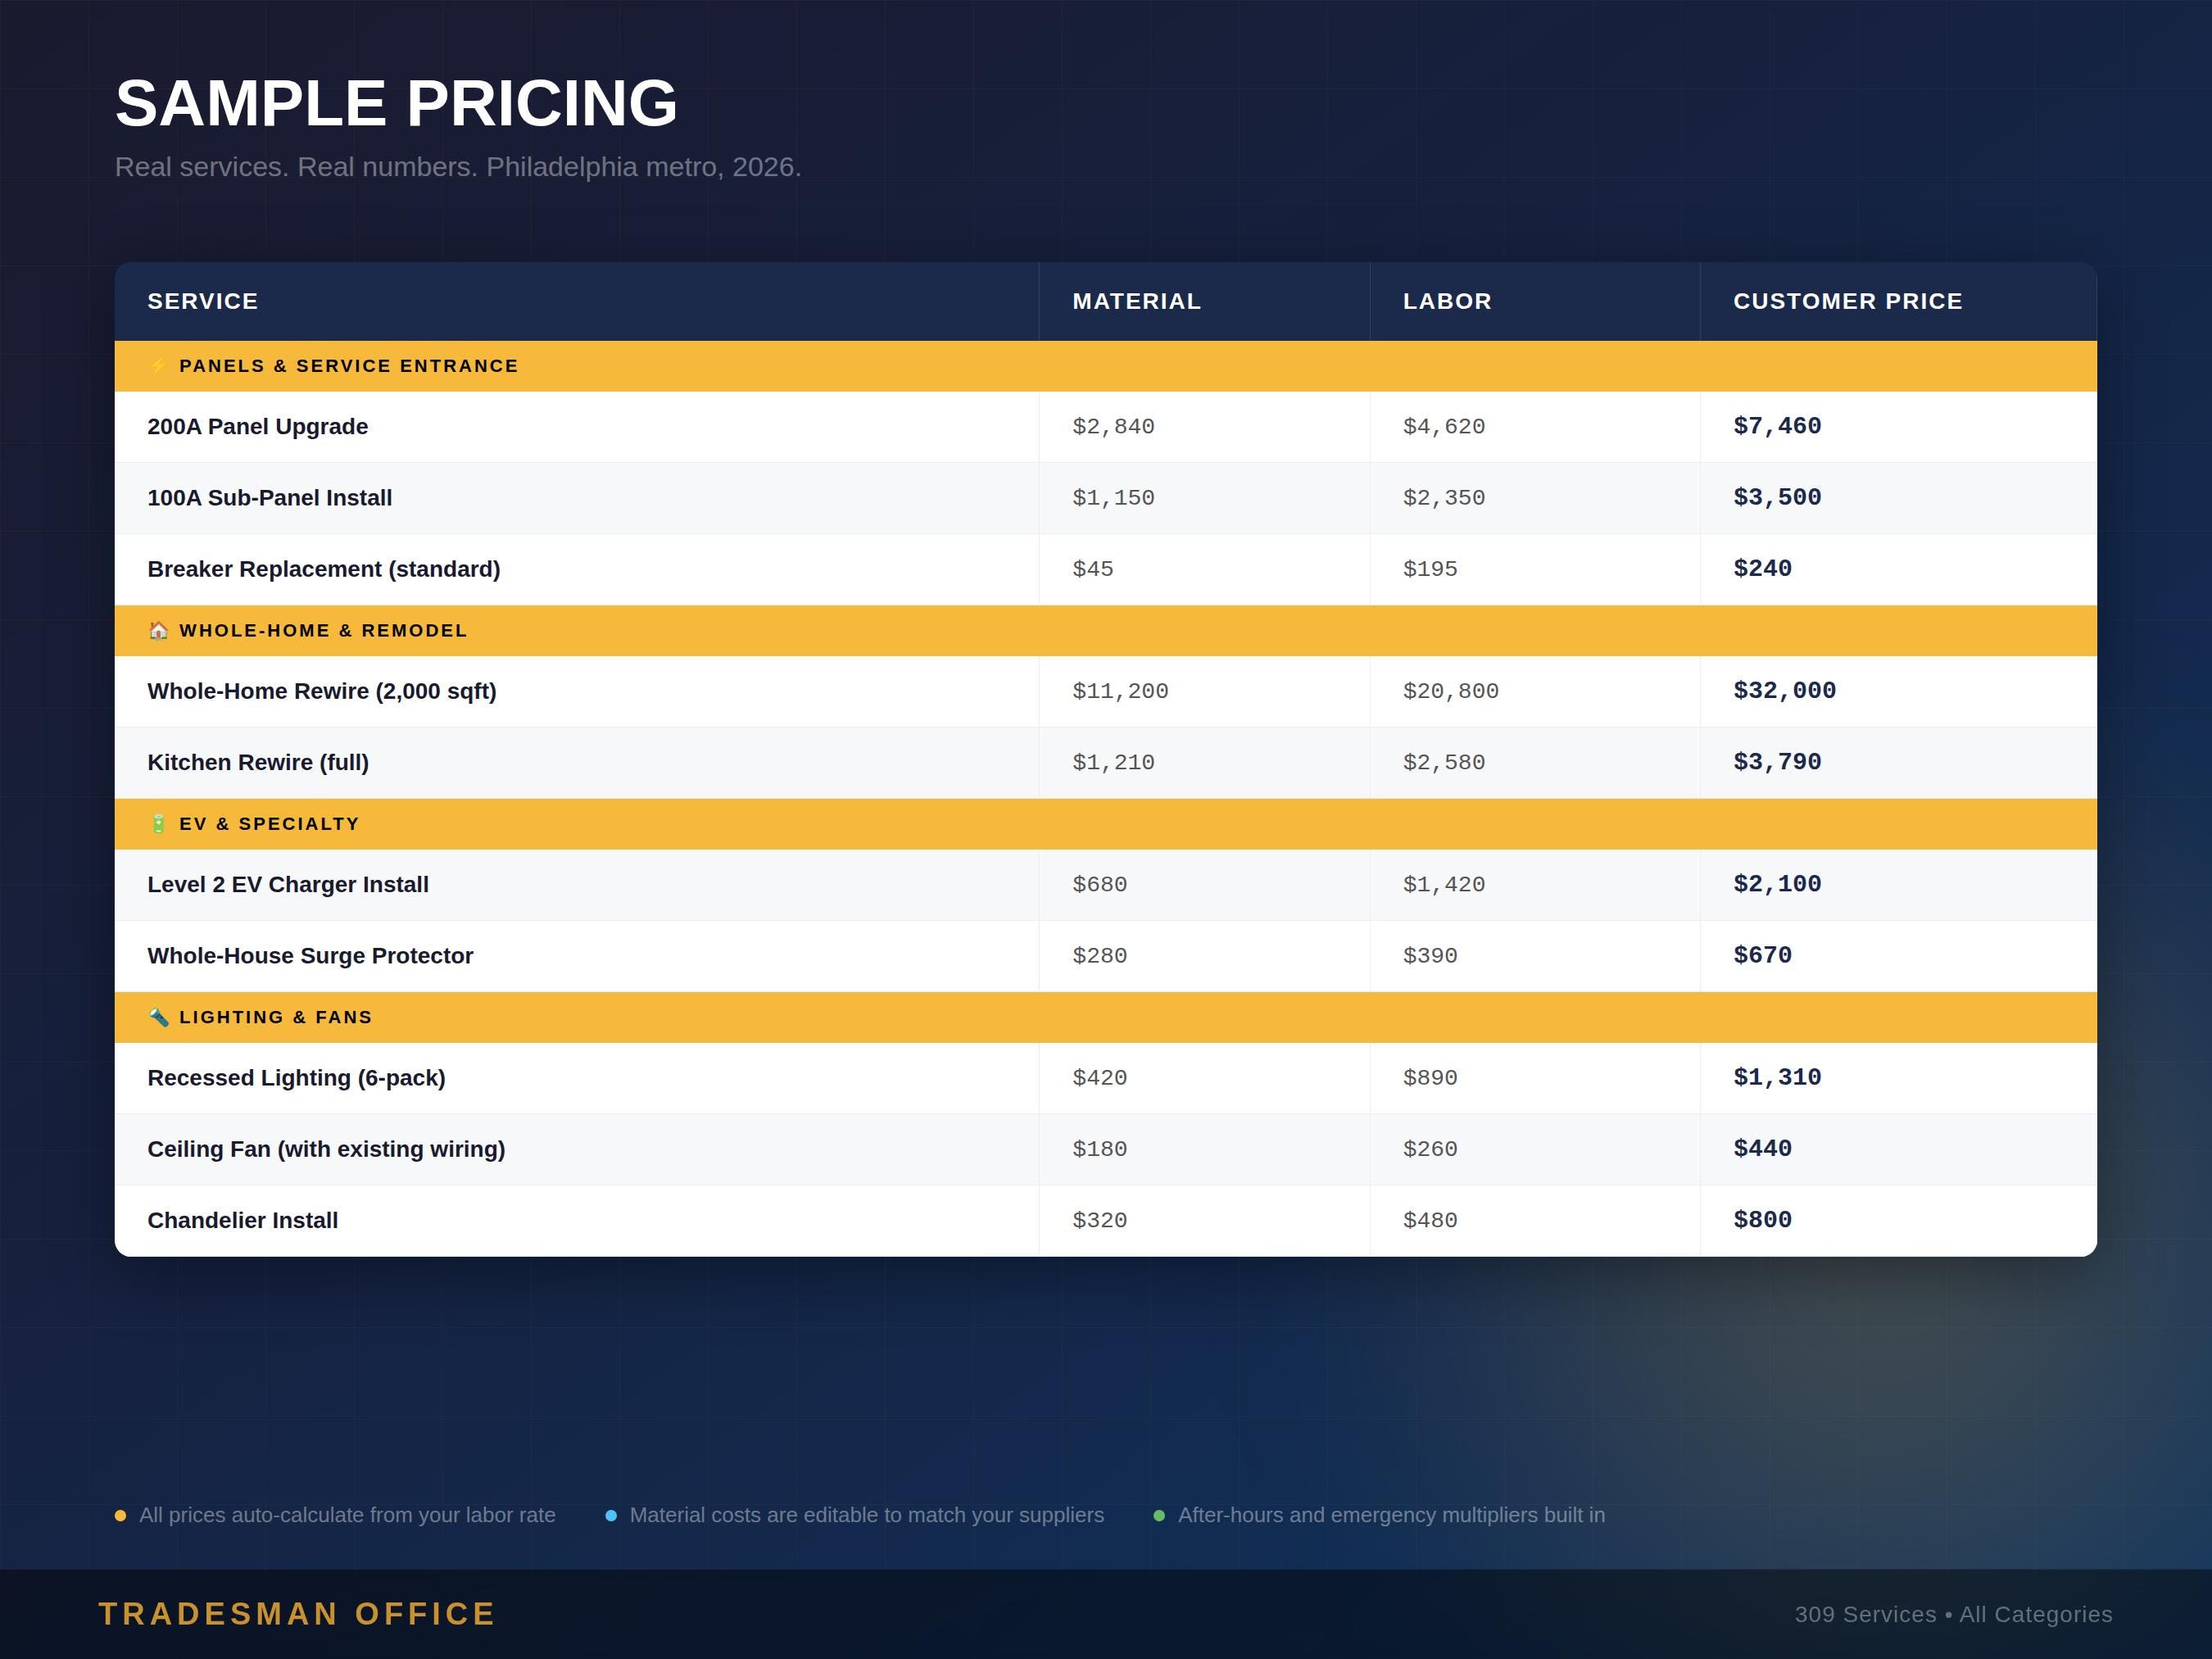Click the TRADESMAN OFFICE footer brand

297,1614
